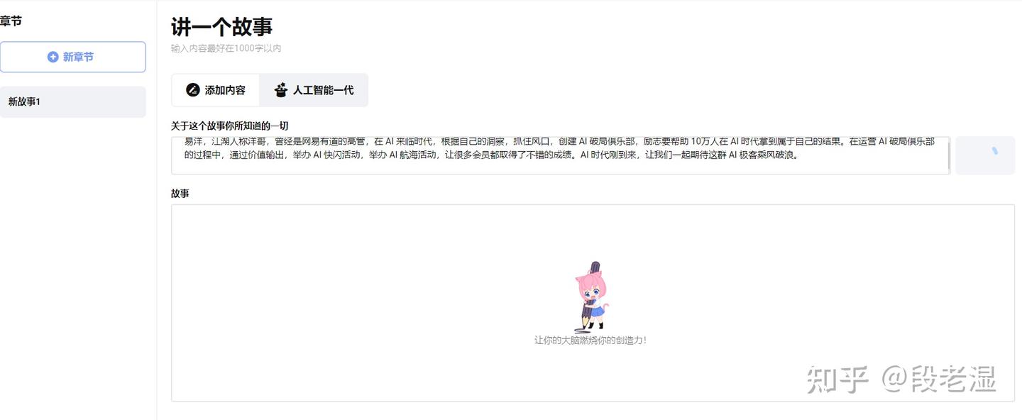This screenshot has width=1022, height=420.
Task: Click the empty 故事 output panel
Action: tap(593, 303)
